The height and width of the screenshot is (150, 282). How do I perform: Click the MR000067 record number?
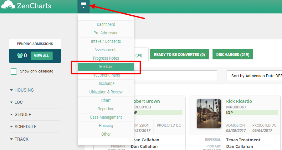[x=236, y=107]
